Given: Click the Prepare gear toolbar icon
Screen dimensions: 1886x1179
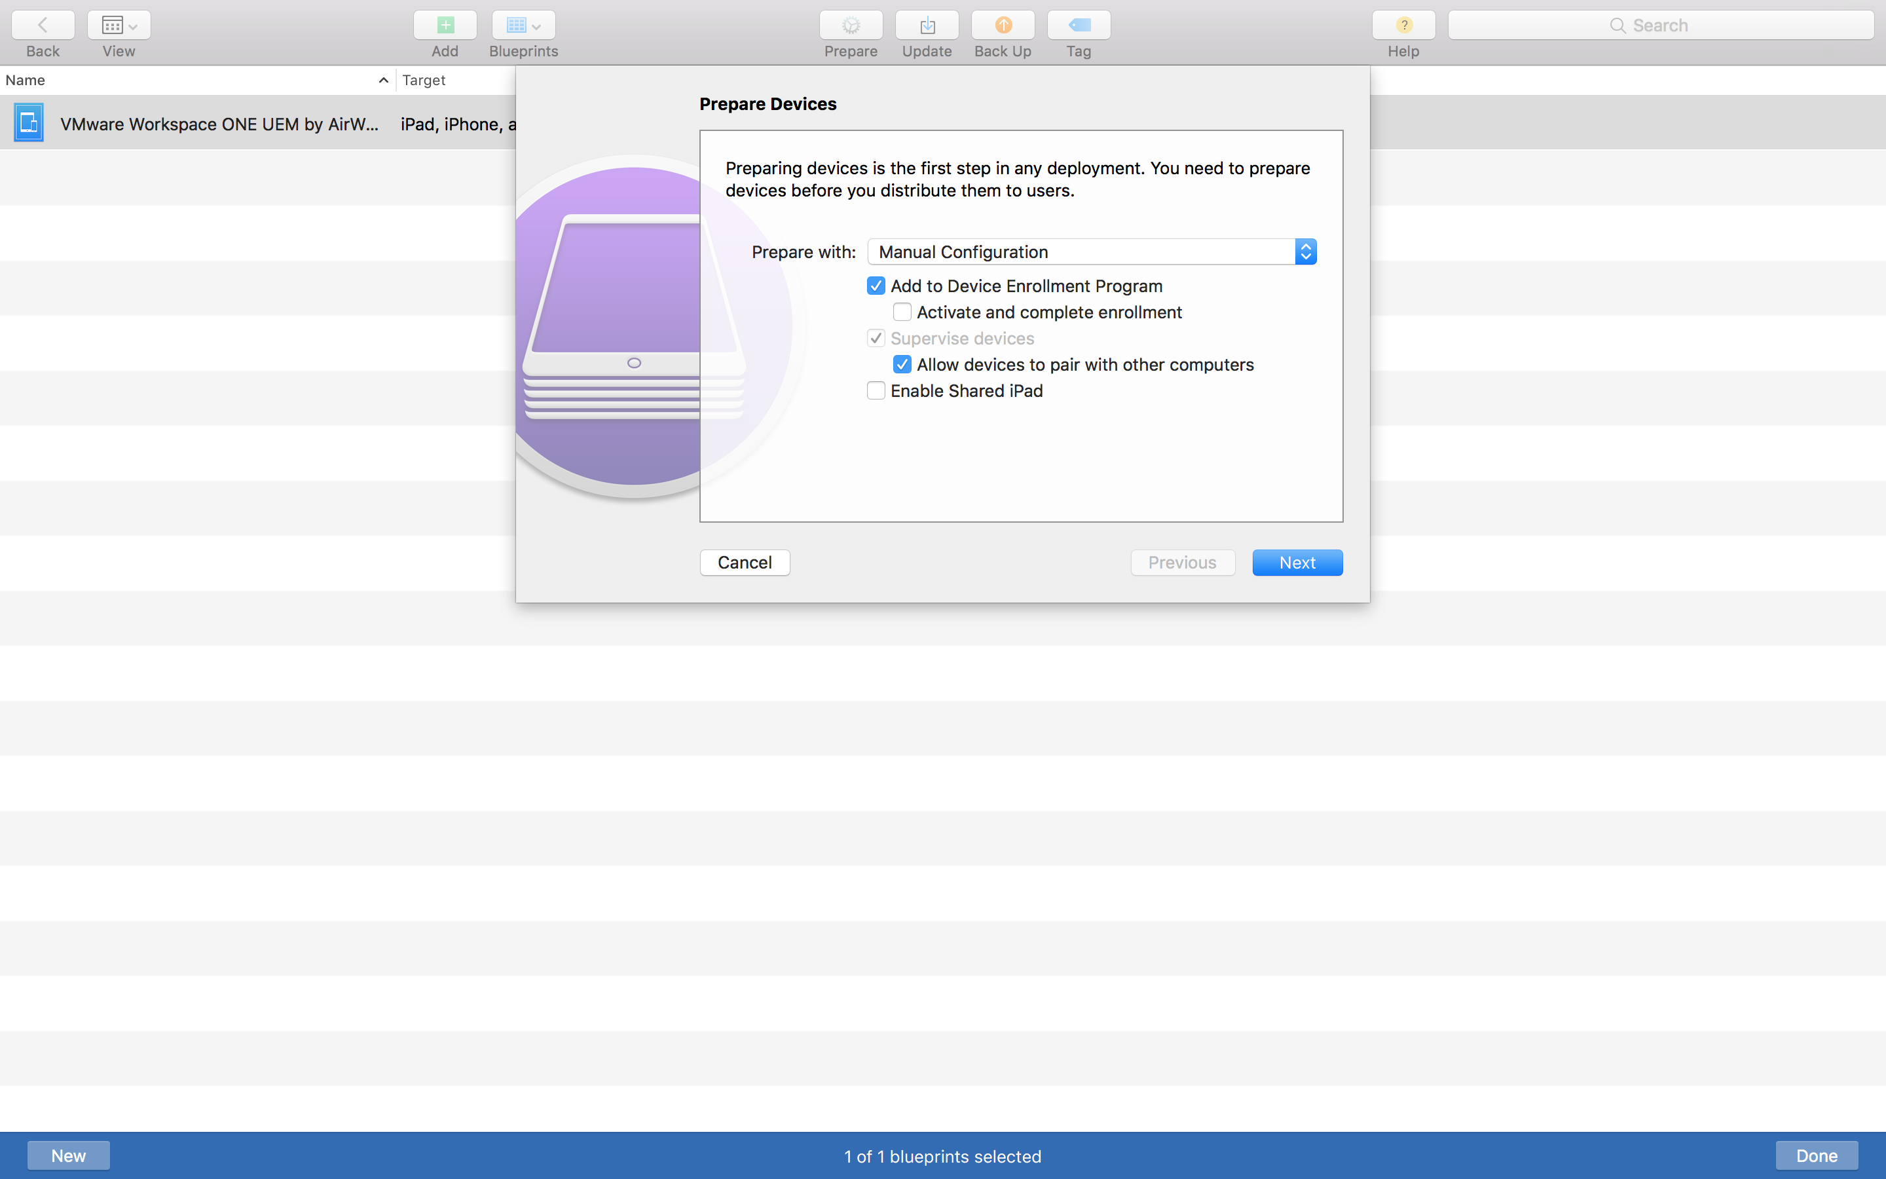Looking at the screenshot, I should click(850, 25).
